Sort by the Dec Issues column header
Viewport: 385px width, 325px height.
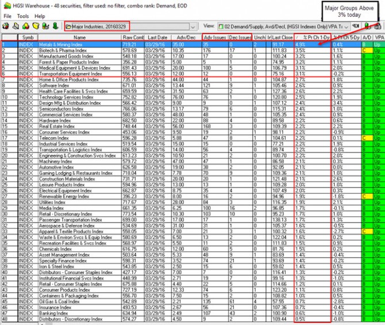coord(240,37)
